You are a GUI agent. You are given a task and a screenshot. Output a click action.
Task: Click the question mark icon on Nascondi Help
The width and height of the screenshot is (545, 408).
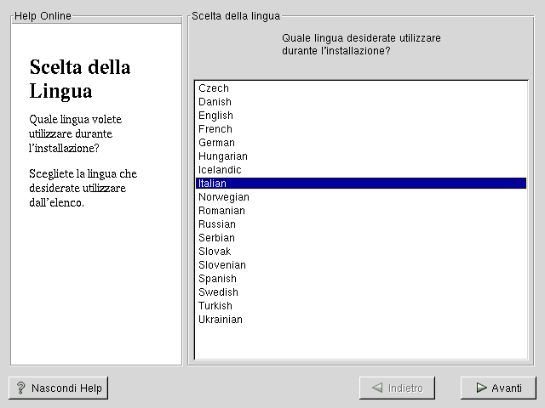pos(21,388)
